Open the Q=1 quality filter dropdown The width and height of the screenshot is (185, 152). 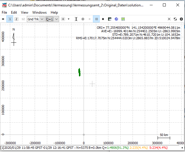(52, 19)
